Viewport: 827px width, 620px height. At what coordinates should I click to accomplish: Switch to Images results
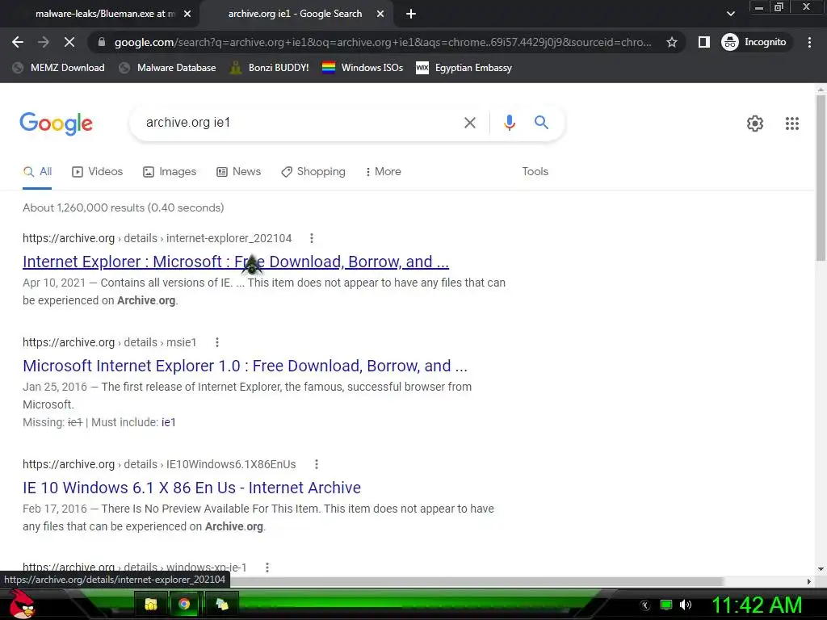(170, 172)
